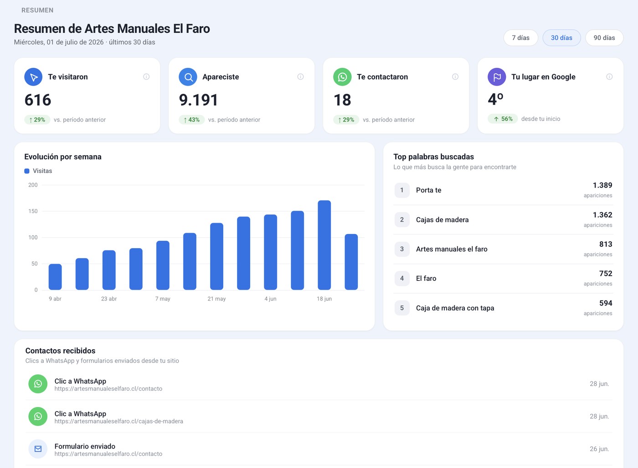The height and width of the screenshot is (468, 638).
Task: Click the 29% badge under 18 contacts
Action: (x=346, y=120)
